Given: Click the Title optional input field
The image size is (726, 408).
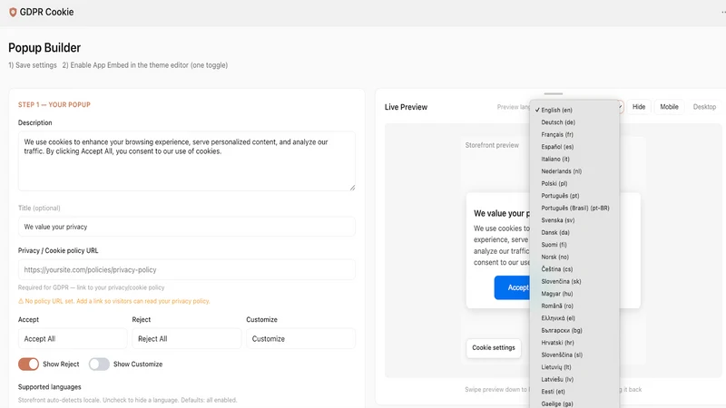Looking at the screenshot, I should point(187,227).
